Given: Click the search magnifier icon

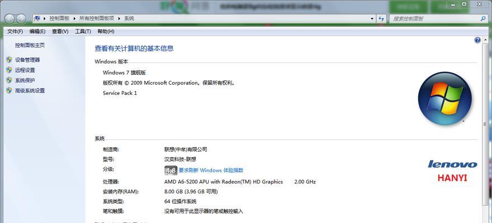Looking at the screenshot, I should 483,18.
